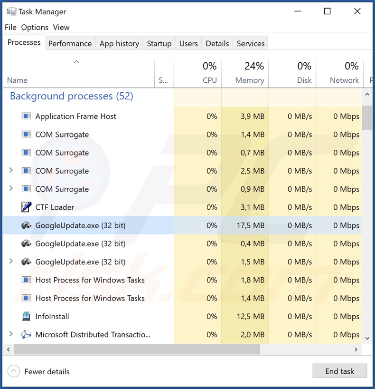The image size is (375, 389).
Task: Click the first COM Surrogate process icon
Action: coord(26,135)
